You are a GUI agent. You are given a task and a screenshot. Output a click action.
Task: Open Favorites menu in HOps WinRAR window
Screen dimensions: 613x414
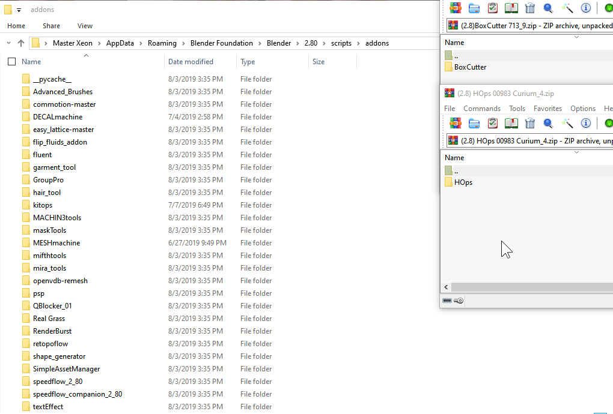(547, 109)
